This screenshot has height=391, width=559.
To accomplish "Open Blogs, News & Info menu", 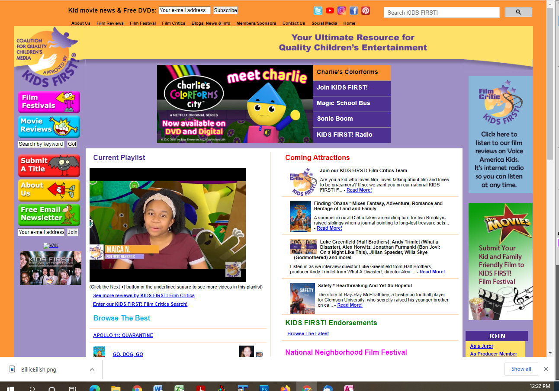I will coord(211,23).
